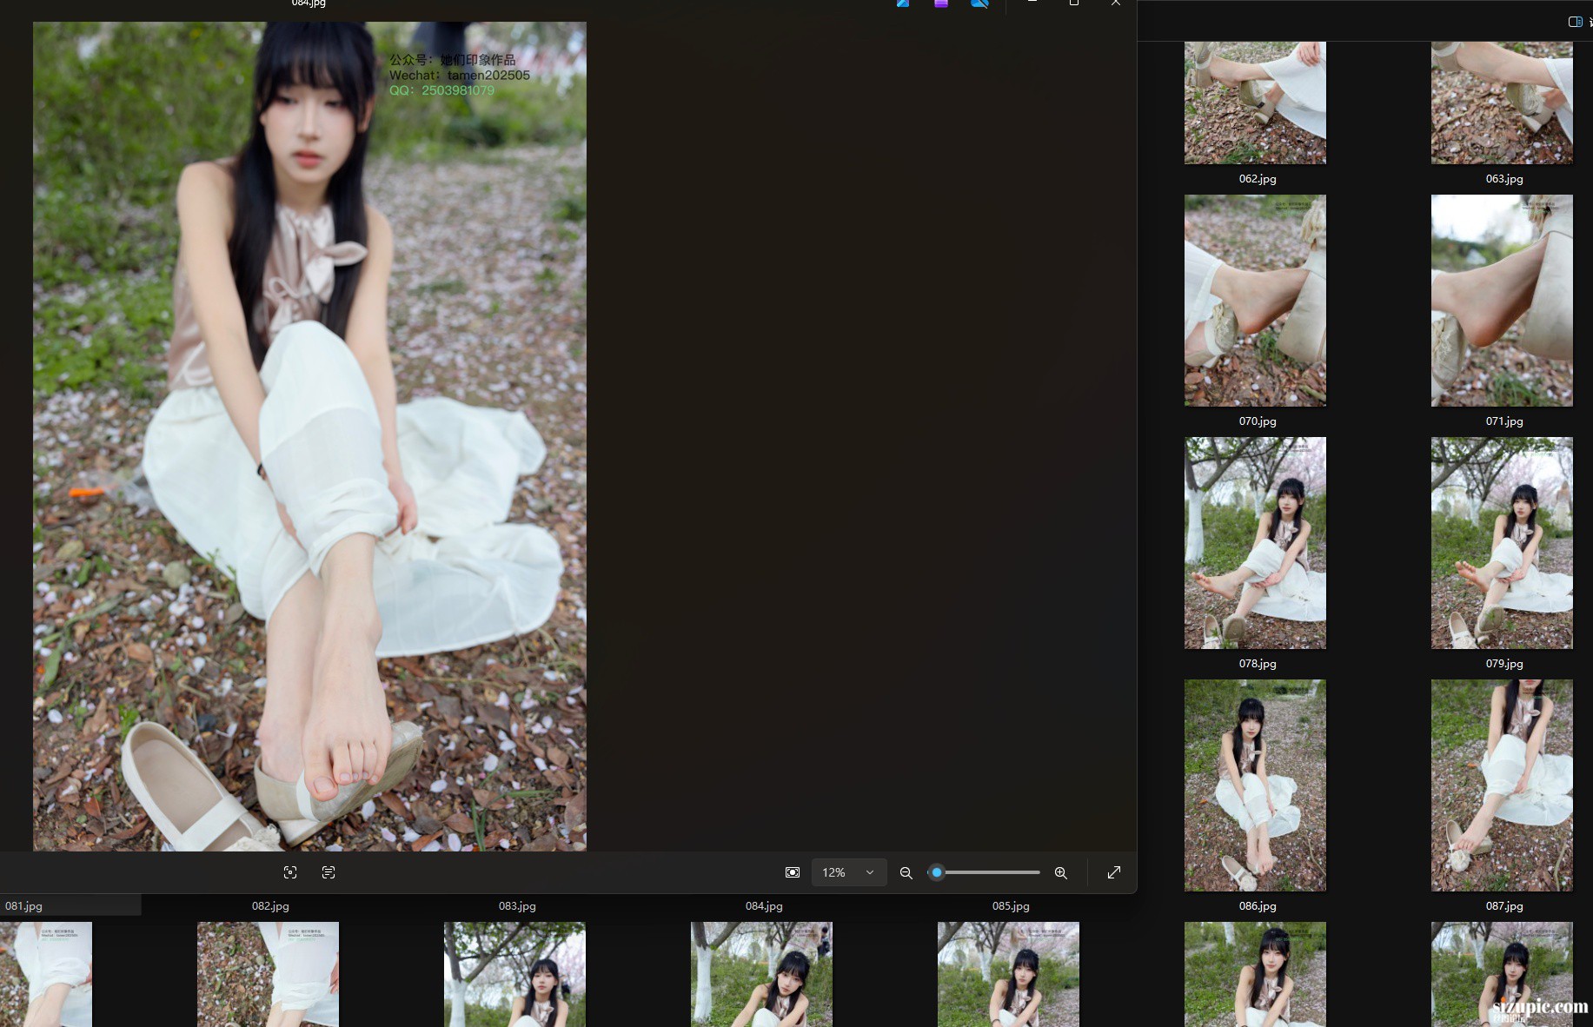This screenshot has height=1027, width=1593.
Task: Select the 070.jpg thumbnail in File Explorer
Action: tap(1255, 301)
